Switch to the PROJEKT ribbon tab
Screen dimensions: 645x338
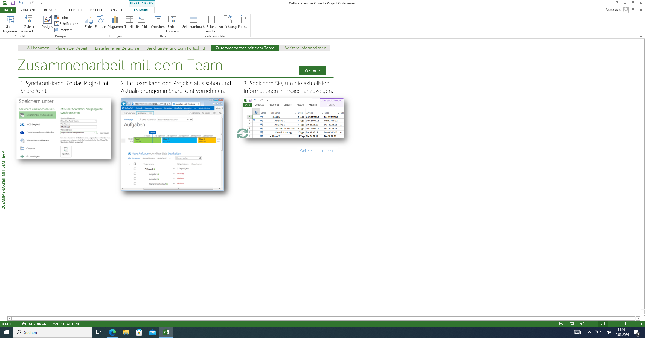(96, 10)
